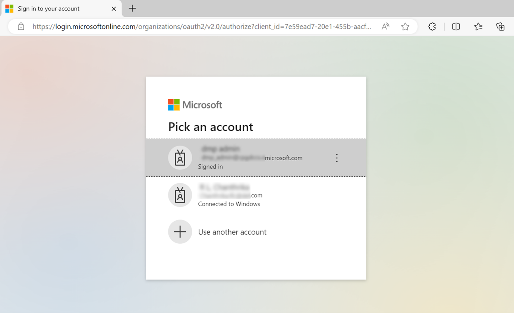Click the 'Pick an account' heading
Image resolution: width=514 pixels, height=313 pixels.
[211, 127]
